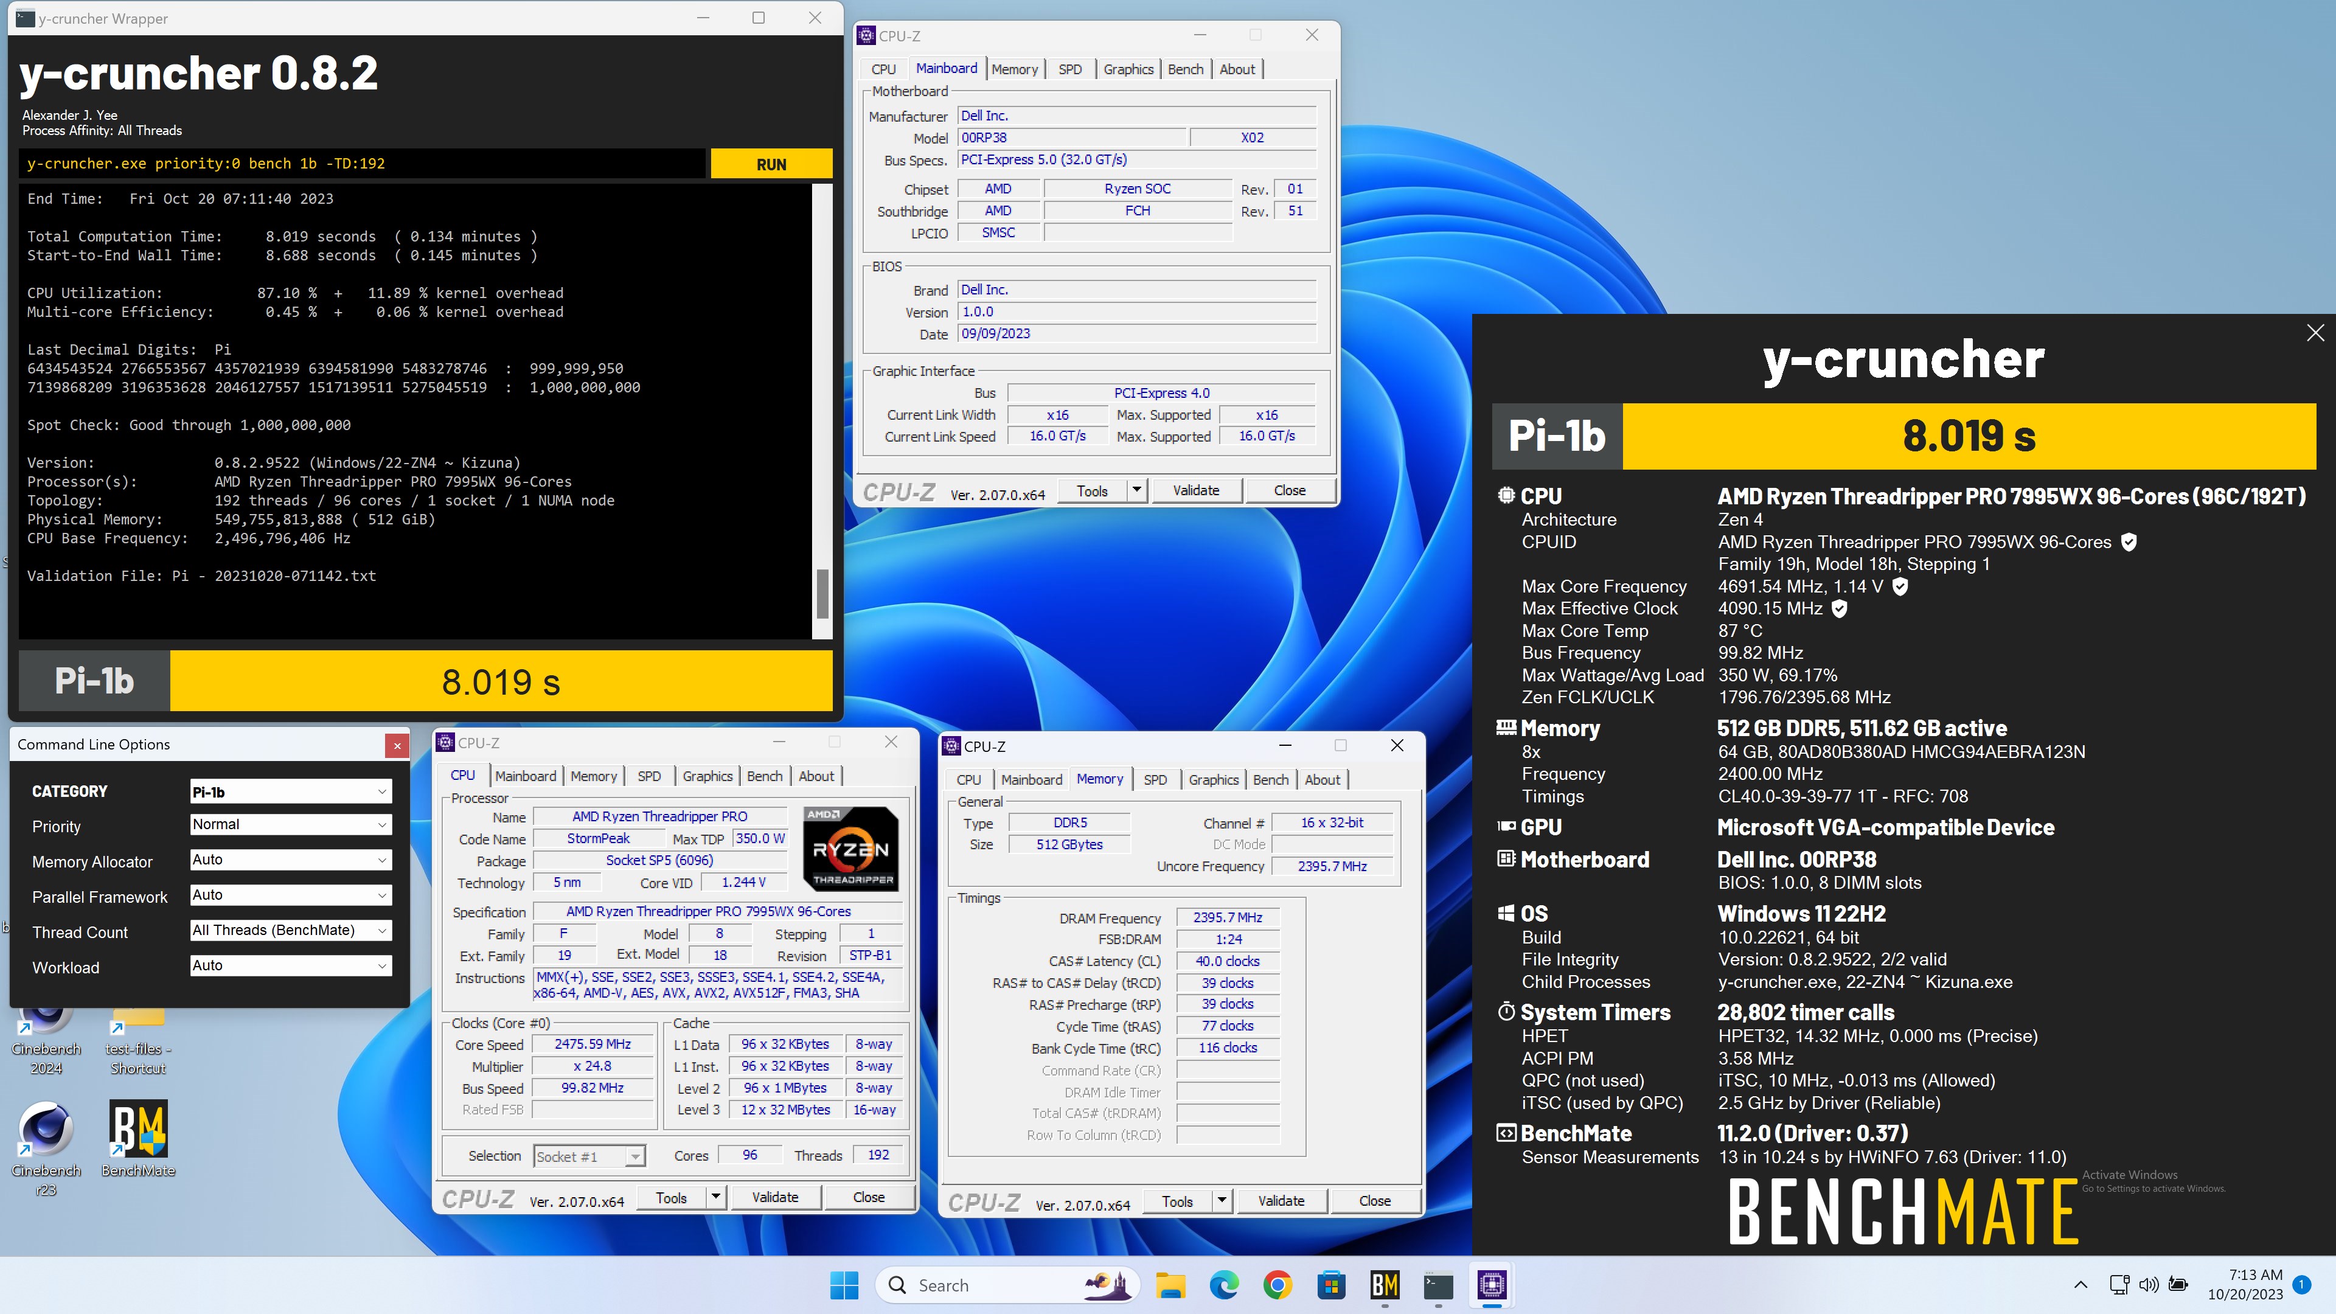
Task: Open SPD tab in Mainboard CPU-Z window
Action: click(x=1070, y=69)
